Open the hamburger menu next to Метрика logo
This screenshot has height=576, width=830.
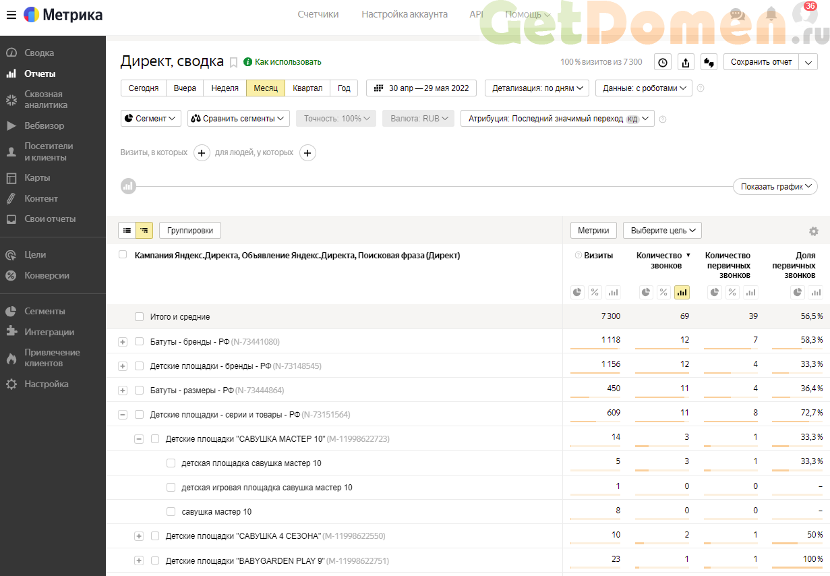click(11, 15)
